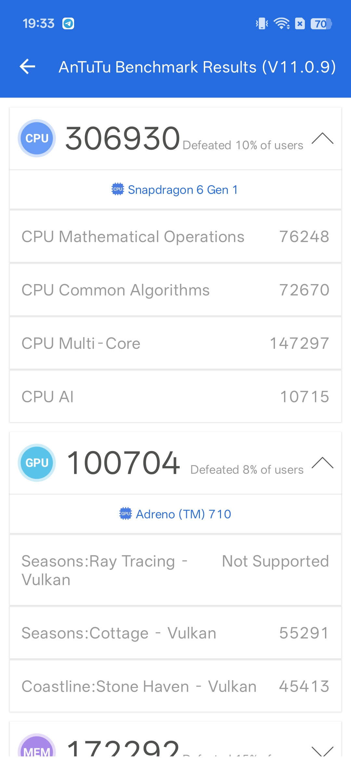Tap the GPU score badge icon
This screenshot has height=772, width=351.
(x=37, y=462)
